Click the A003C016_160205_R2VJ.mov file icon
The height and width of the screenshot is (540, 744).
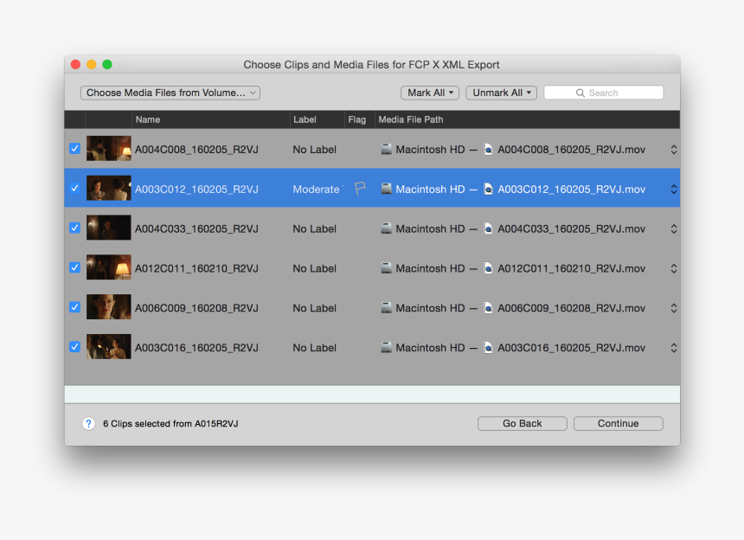489,347
